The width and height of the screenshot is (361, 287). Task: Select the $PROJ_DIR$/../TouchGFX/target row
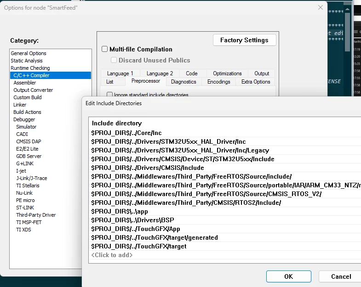tap(225, 247)
